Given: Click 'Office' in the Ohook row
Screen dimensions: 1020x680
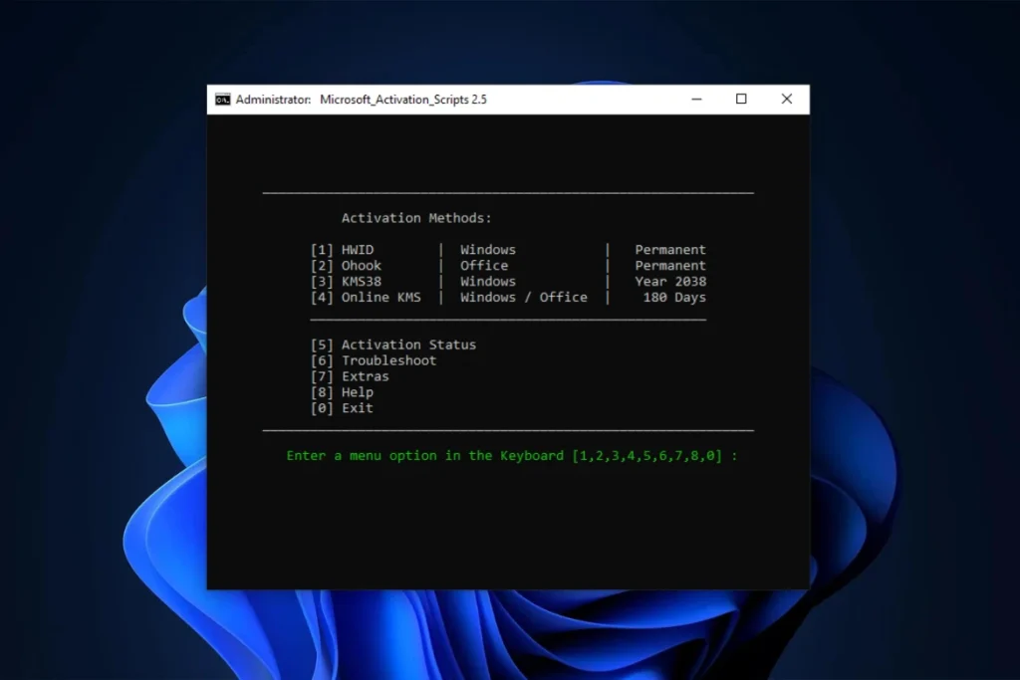Looking at the screenshot, I should coord(484,265).
